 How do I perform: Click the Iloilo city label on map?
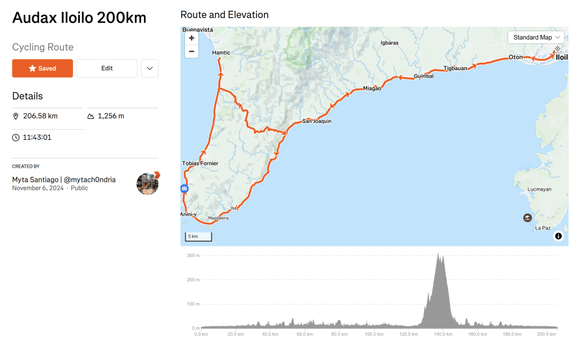click(x=562, y=57)
